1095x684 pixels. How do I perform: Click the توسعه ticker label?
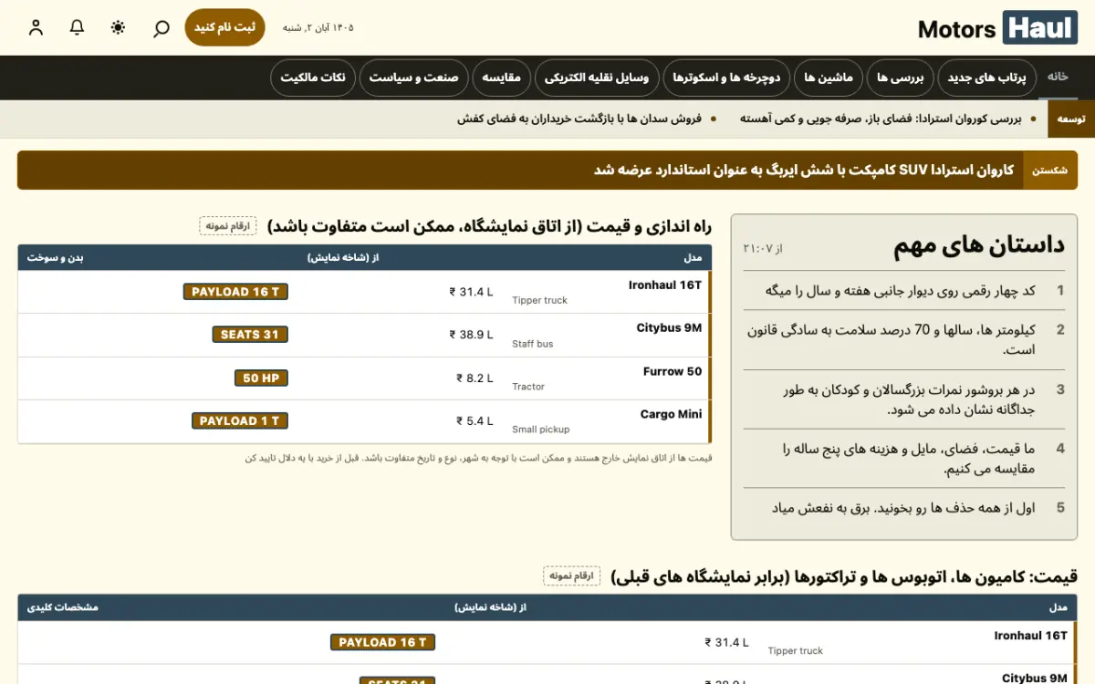tap(1070, 119)
